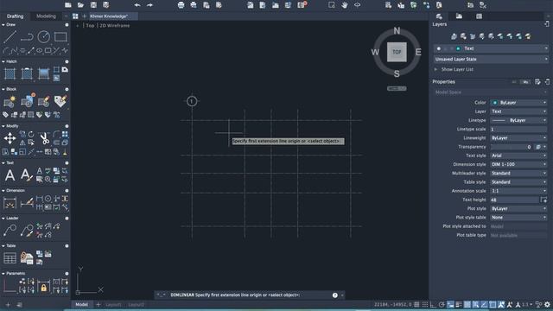Toggle lineweight display in status bar

pyautogui.click(x=467, y=304)
